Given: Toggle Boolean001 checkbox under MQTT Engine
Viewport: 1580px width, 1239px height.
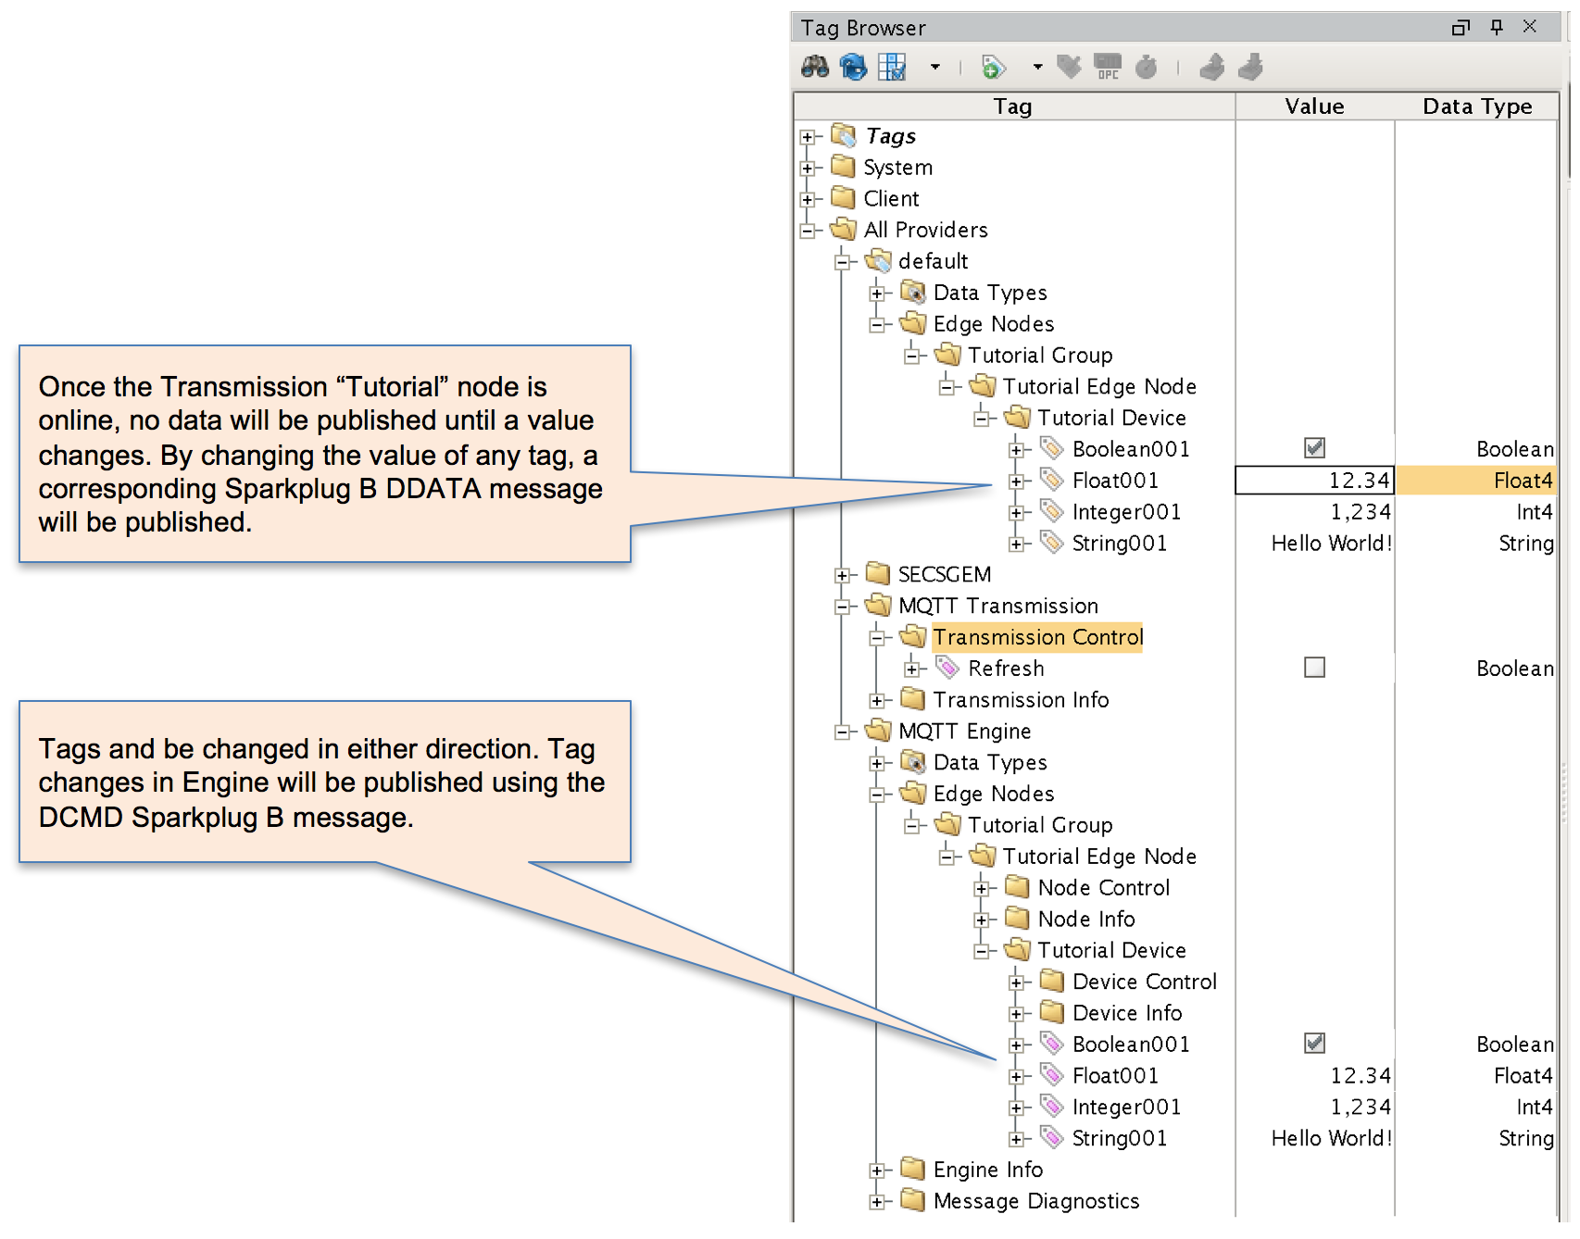Looking at the screenshot, I should (1314, 1044).
